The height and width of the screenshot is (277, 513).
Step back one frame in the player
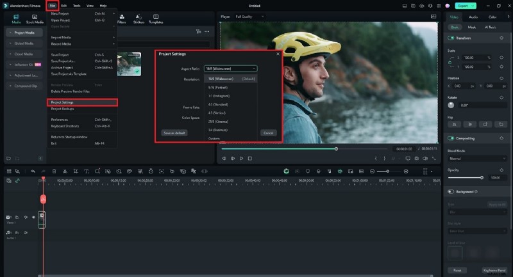(224, 159)
